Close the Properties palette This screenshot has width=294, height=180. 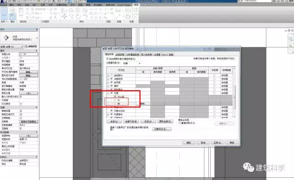click(37, 29)
